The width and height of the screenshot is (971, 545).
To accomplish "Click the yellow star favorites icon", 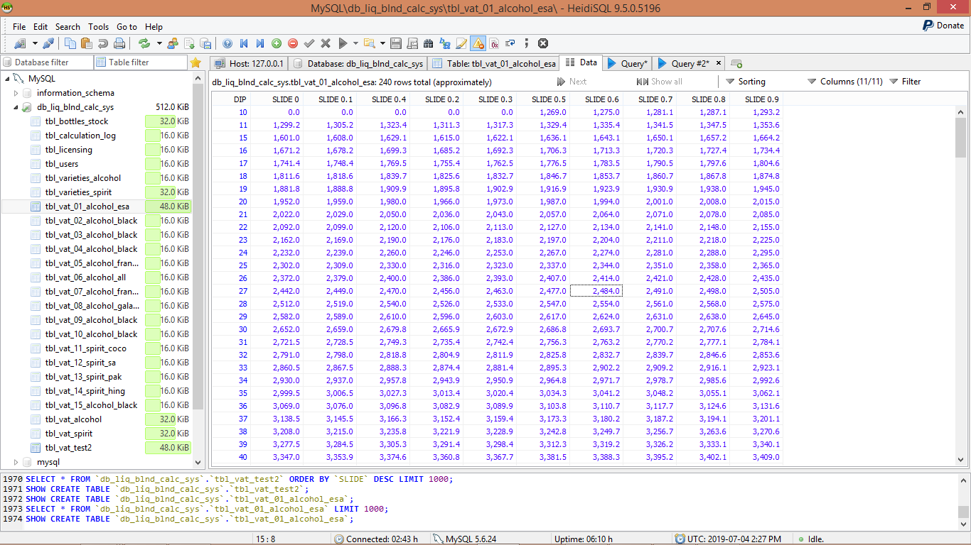I will click(195, 62).
